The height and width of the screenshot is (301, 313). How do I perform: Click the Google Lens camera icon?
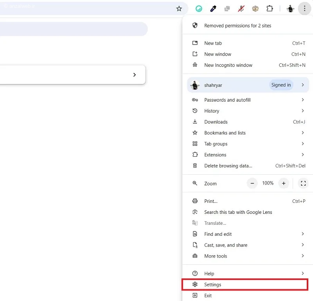pos(195,212)
